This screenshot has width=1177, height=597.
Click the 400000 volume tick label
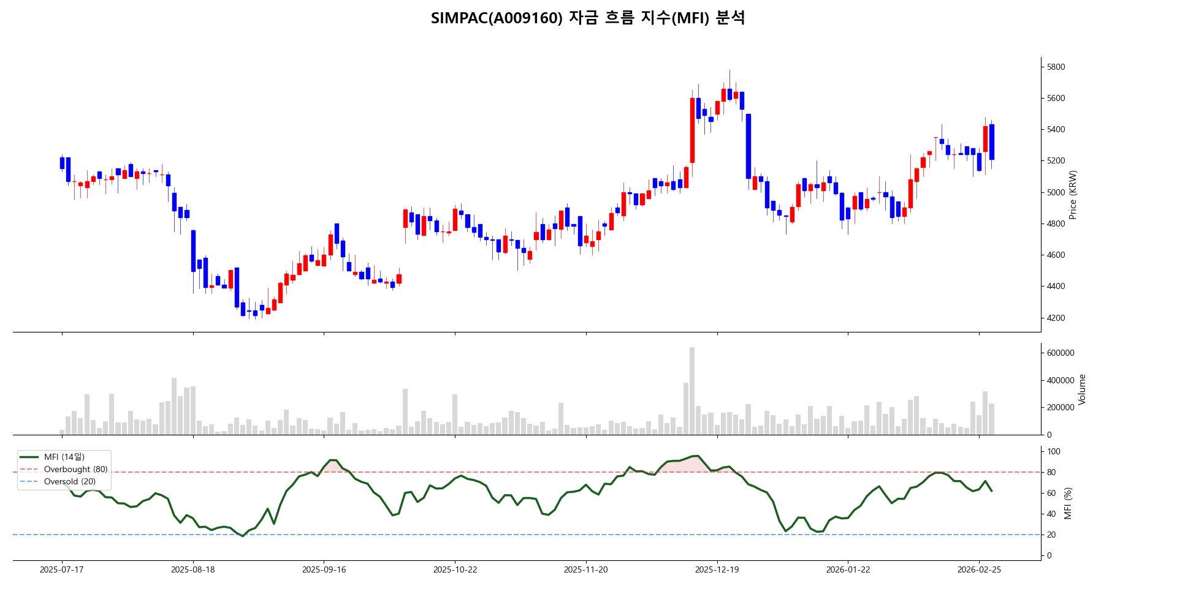coord(1061,380)
